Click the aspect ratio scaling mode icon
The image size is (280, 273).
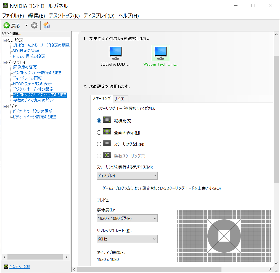(x=107, y=120)
